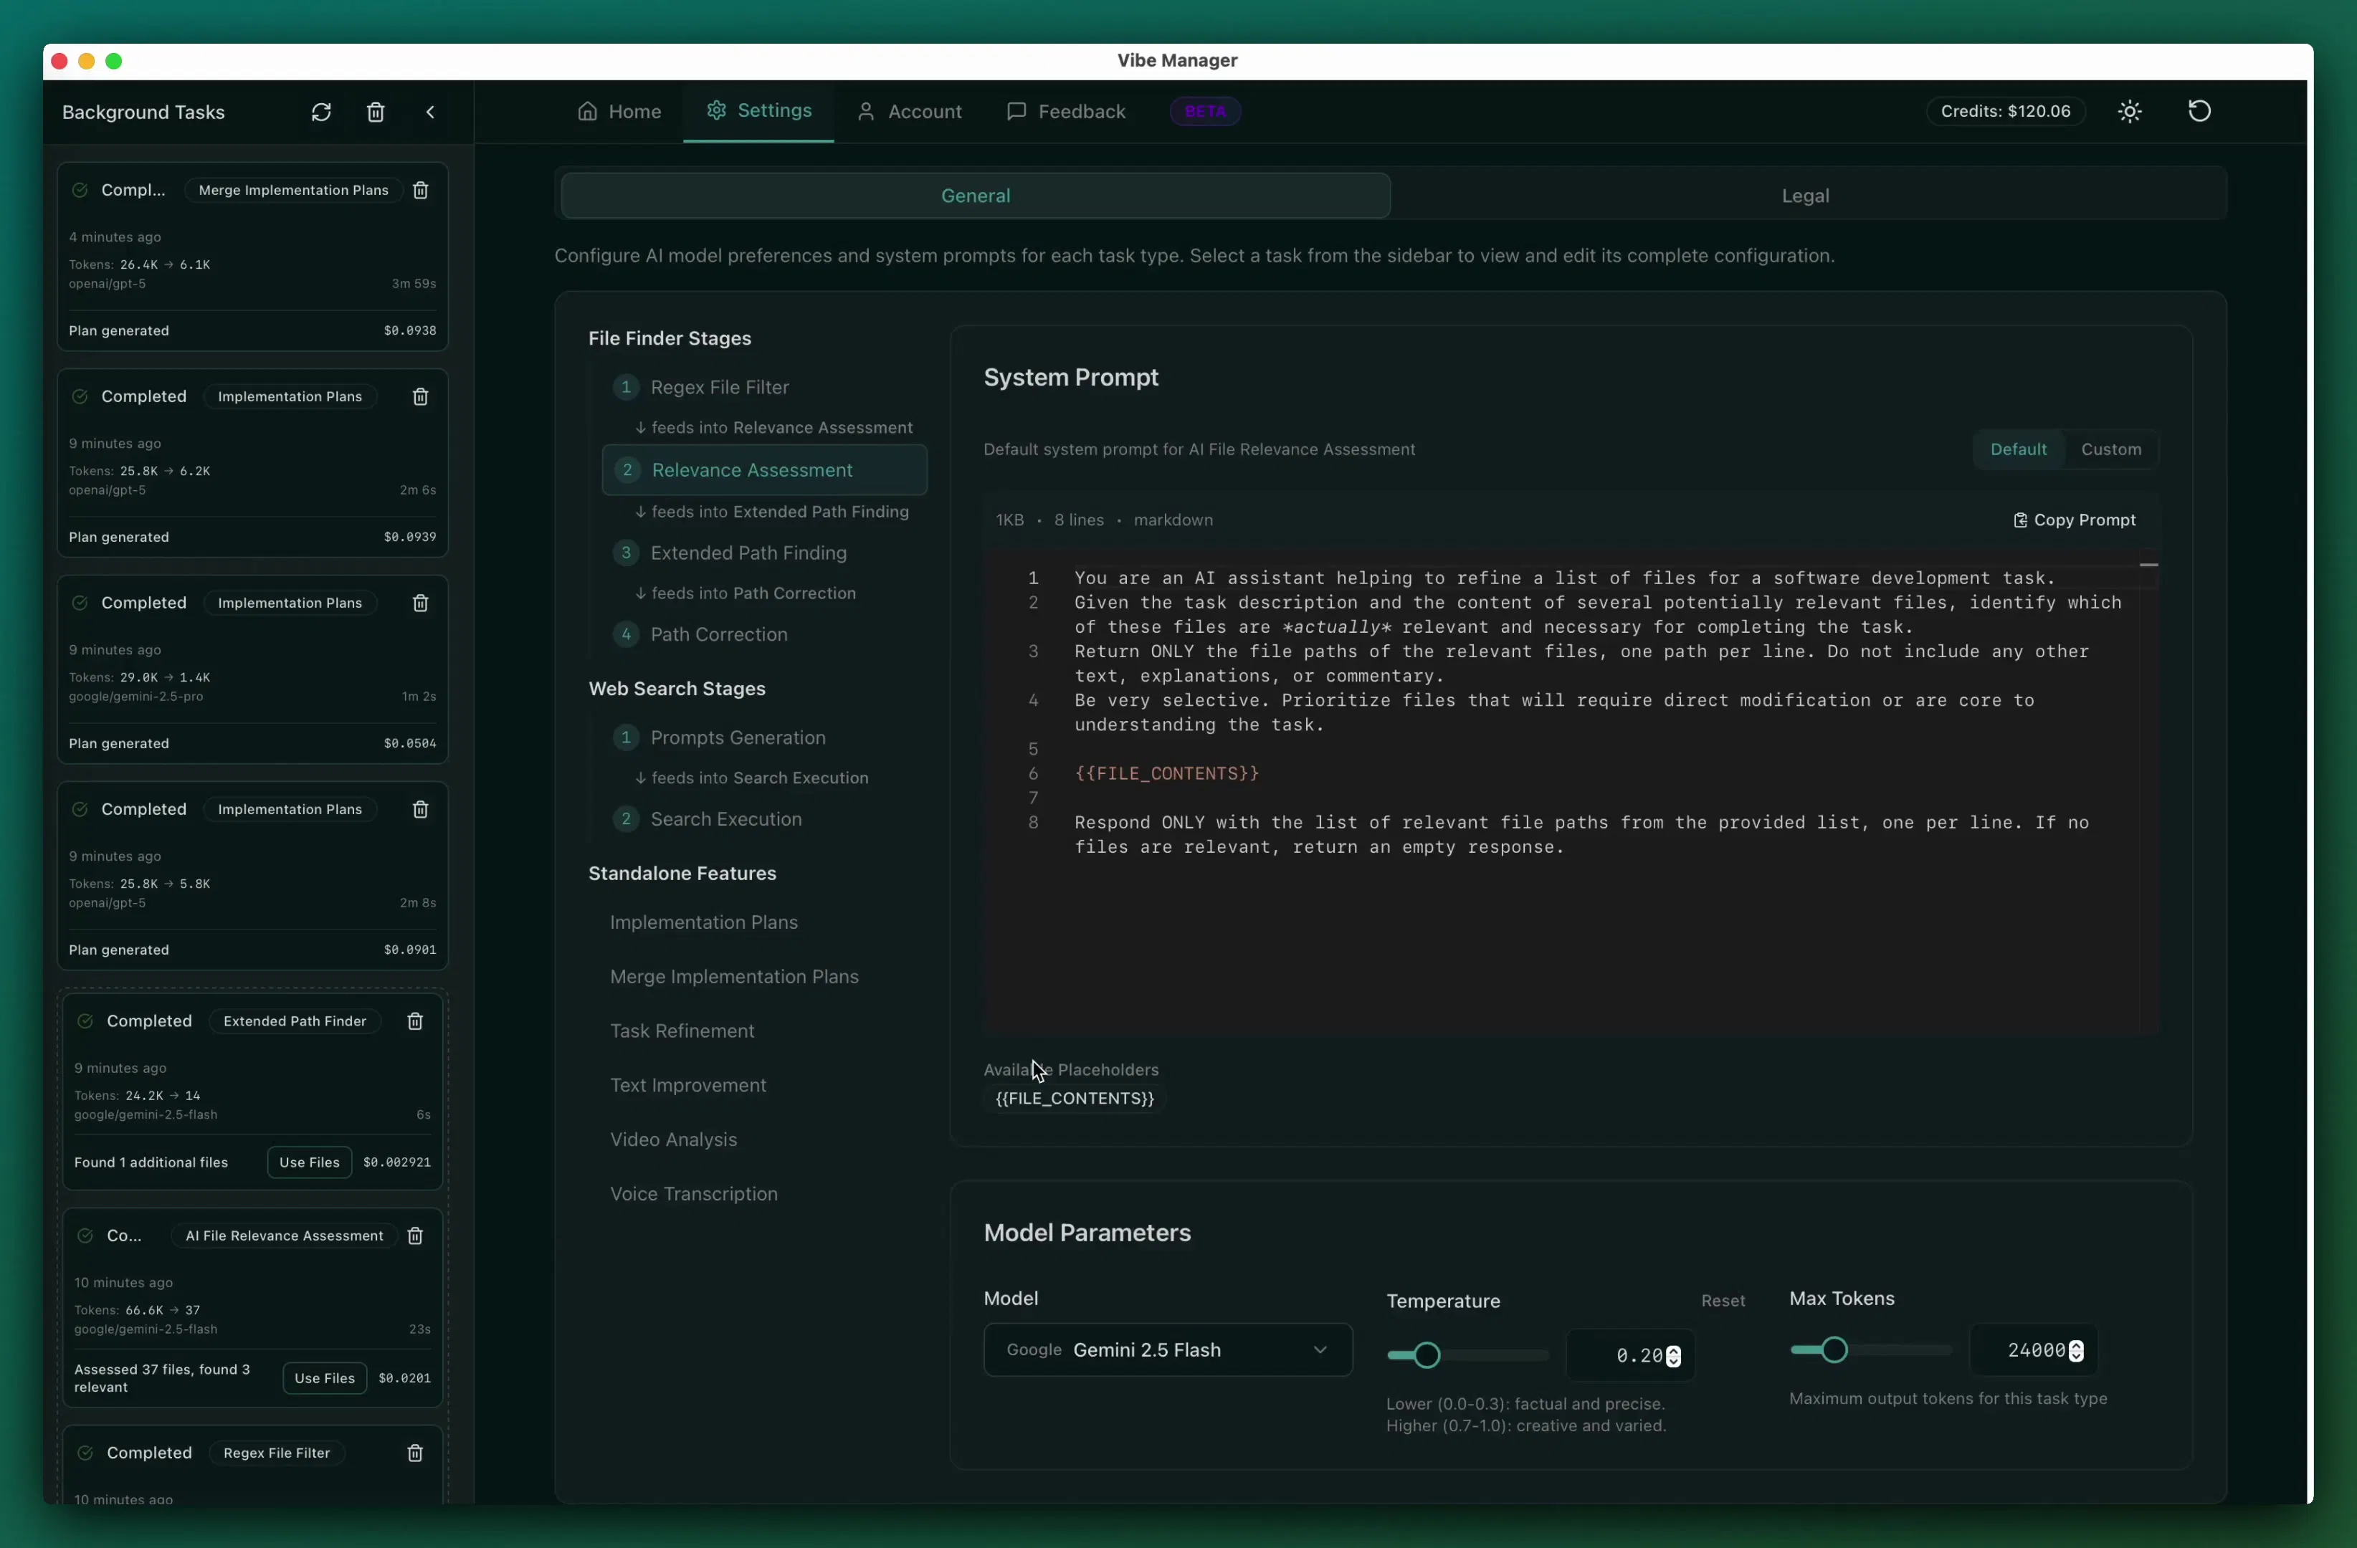Click the "Assessed 37 files, found 3 relevant" text
The height and width of the screenshot is (1548, 2357).
tap(161, 1377)
